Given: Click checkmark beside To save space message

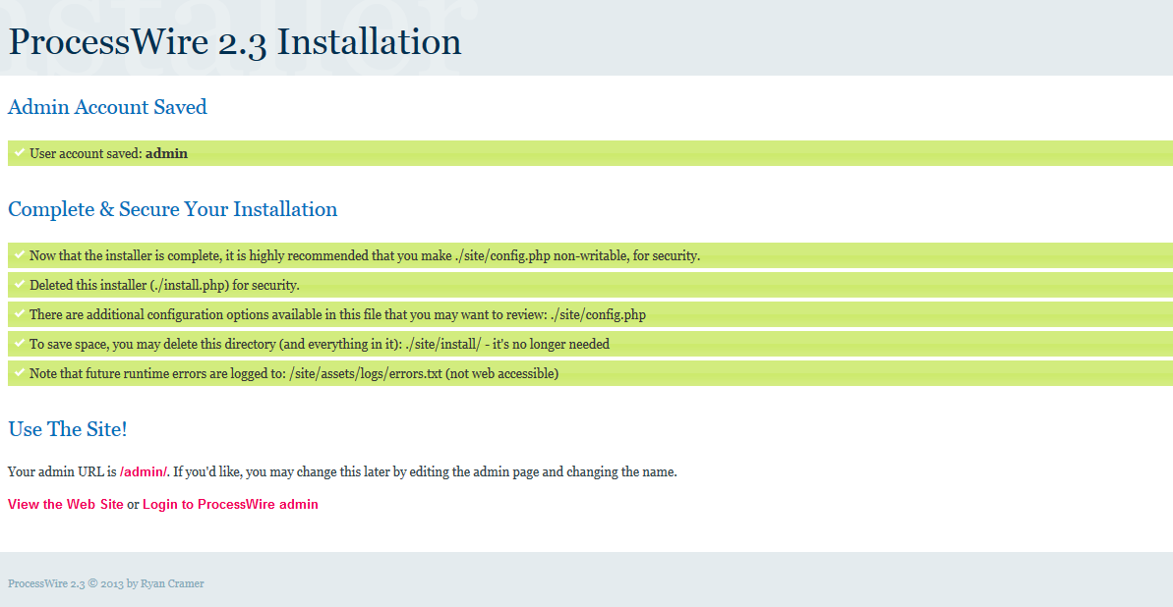Looking at the screenshot, I should 19,343.
